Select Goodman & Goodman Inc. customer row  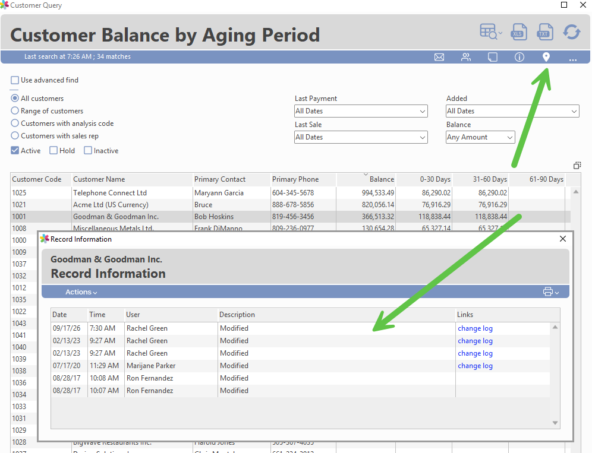[290, 217]
